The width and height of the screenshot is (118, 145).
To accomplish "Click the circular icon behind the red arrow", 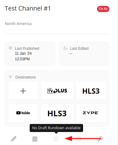I will [78, 139].
